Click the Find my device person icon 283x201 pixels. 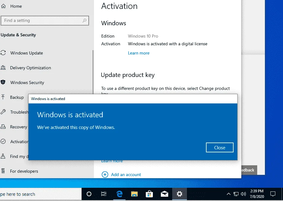coord(3,156)
